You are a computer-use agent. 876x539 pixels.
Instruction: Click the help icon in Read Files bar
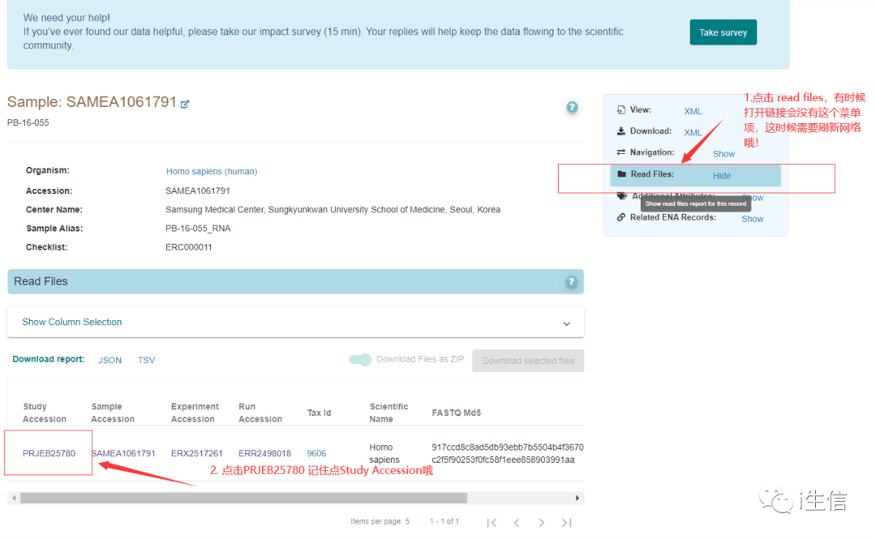pos(571,282)
